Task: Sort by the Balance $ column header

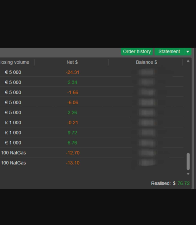Action: pos(146,62)
